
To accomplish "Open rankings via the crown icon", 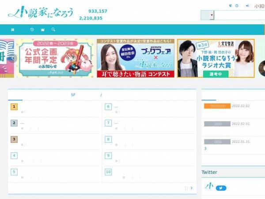I will click(42, 30).
